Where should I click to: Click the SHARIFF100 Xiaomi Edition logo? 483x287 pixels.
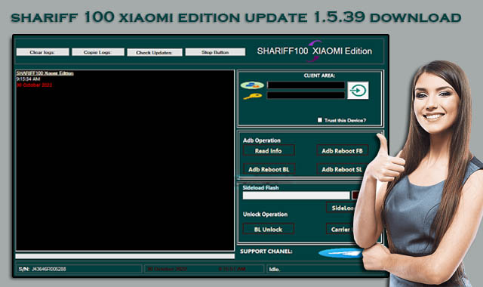pyautogui.click(x=315, y=51)
